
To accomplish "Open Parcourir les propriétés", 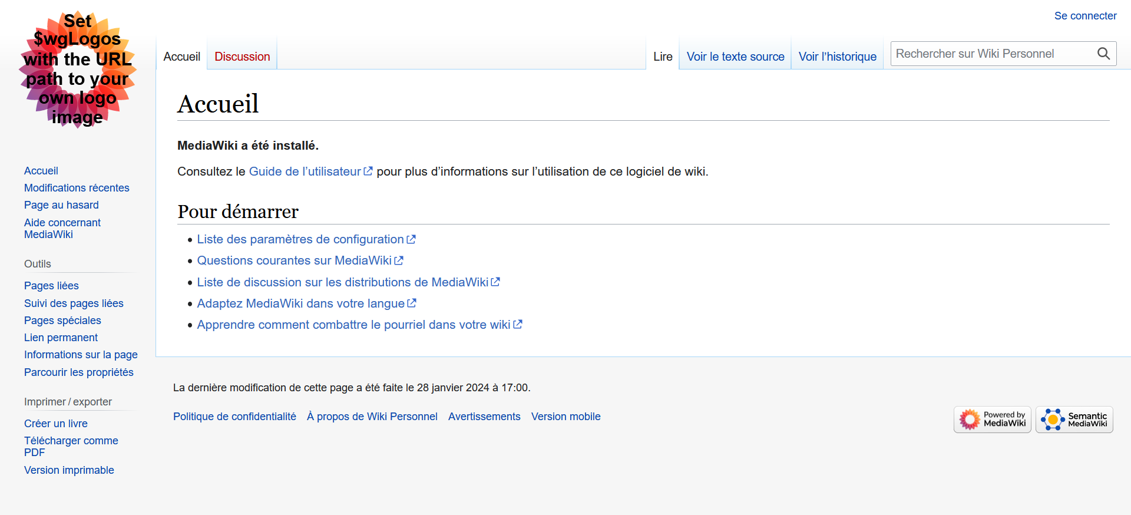I will point(79,372).
